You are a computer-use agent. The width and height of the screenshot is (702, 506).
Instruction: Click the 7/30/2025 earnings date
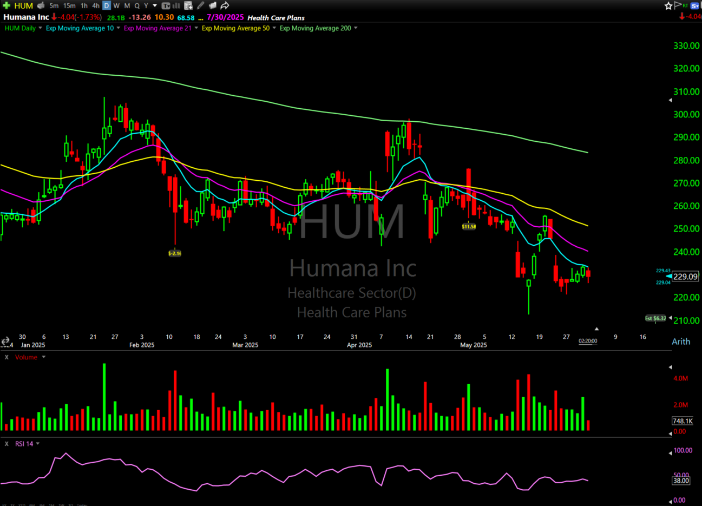225,17
